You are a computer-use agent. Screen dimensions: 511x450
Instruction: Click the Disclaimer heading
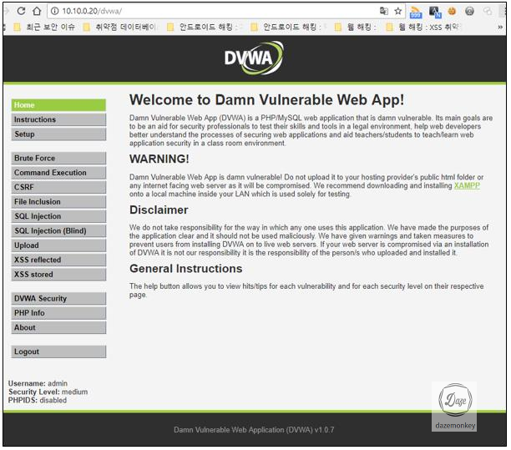(x=159, y=210)
